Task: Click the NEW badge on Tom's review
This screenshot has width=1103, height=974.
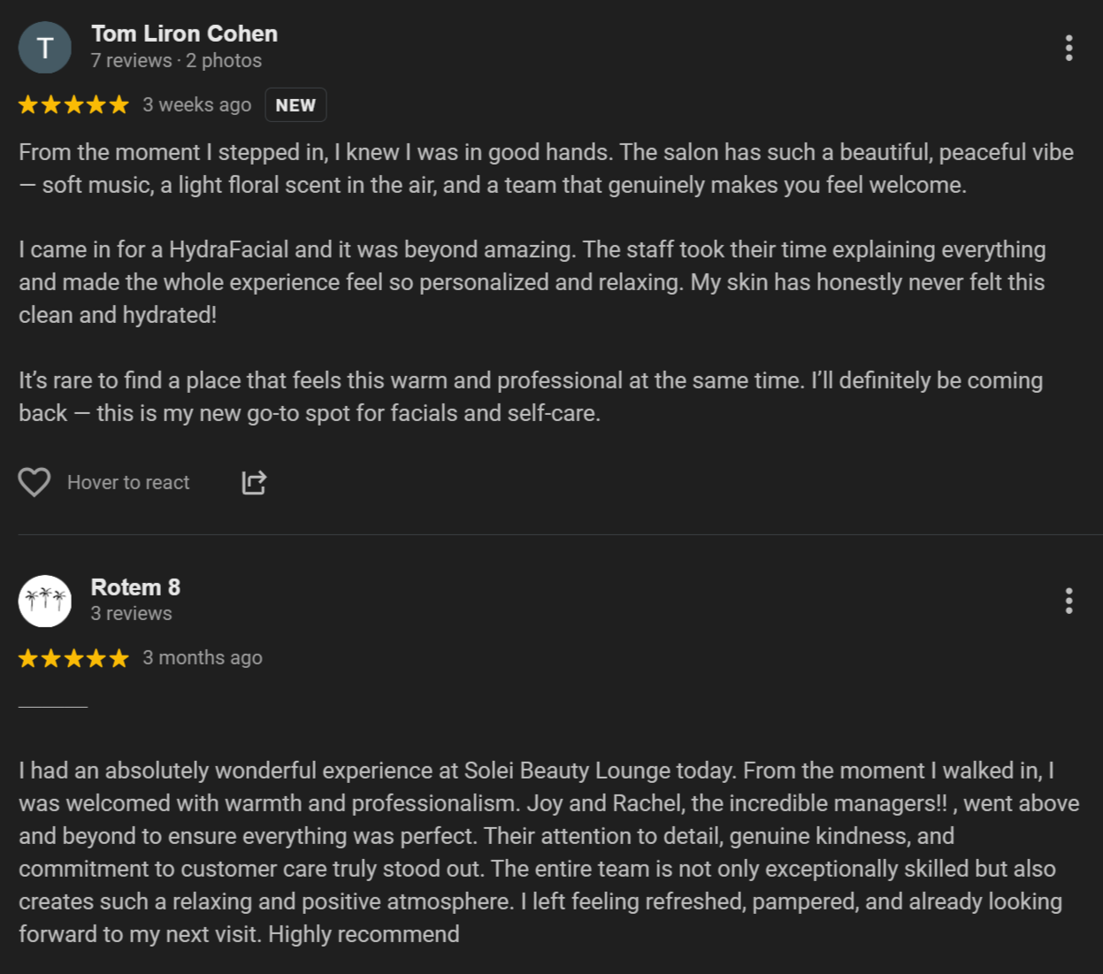Action: (295, 105)
